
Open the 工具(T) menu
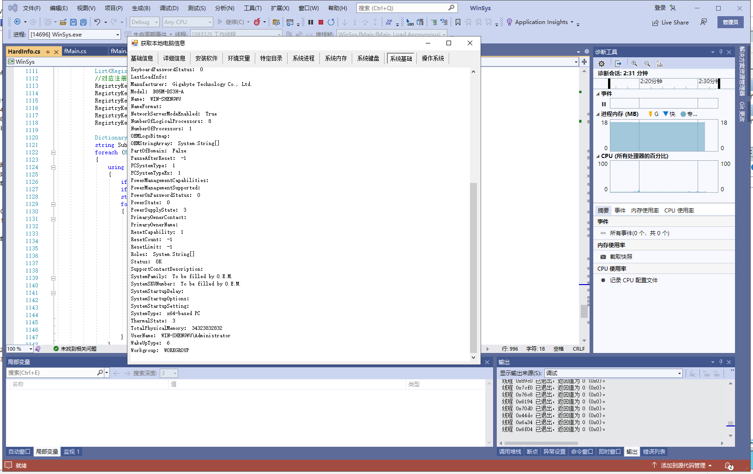pos(253,8)
